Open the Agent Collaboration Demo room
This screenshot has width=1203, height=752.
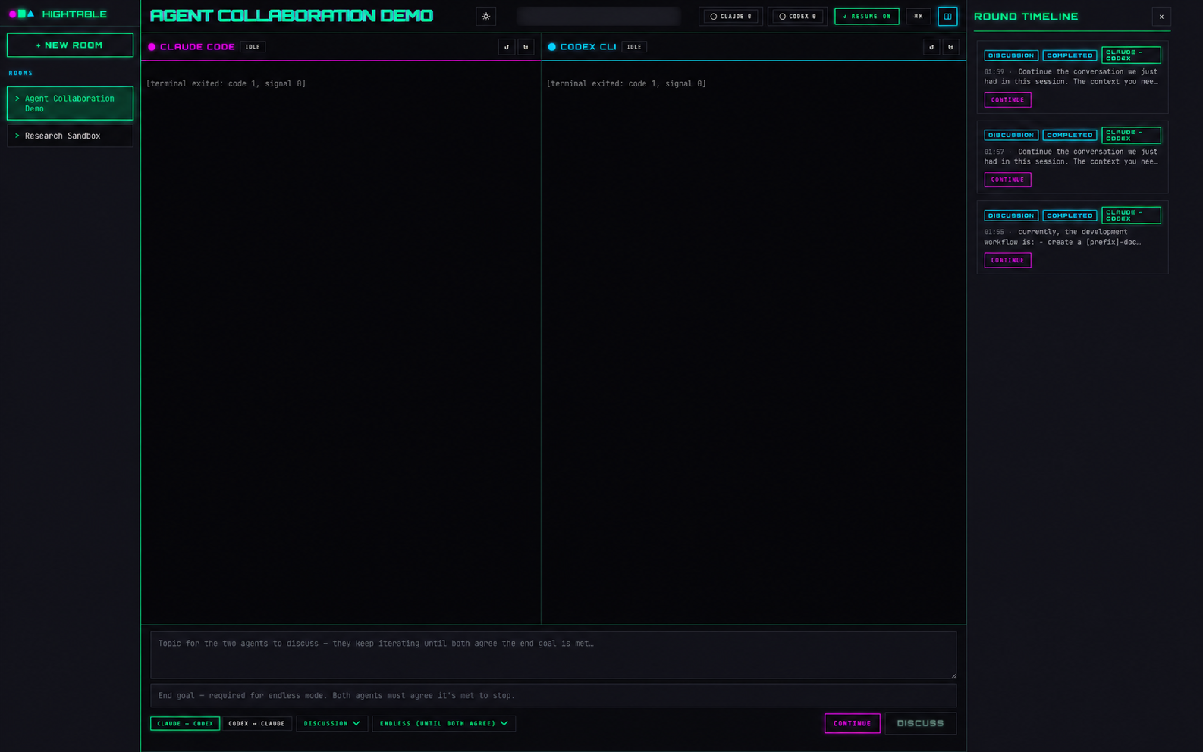[70, 103]
